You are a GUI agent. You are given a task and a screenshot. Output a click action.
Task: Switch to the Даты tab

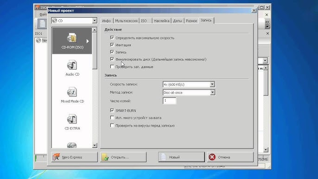178,21
